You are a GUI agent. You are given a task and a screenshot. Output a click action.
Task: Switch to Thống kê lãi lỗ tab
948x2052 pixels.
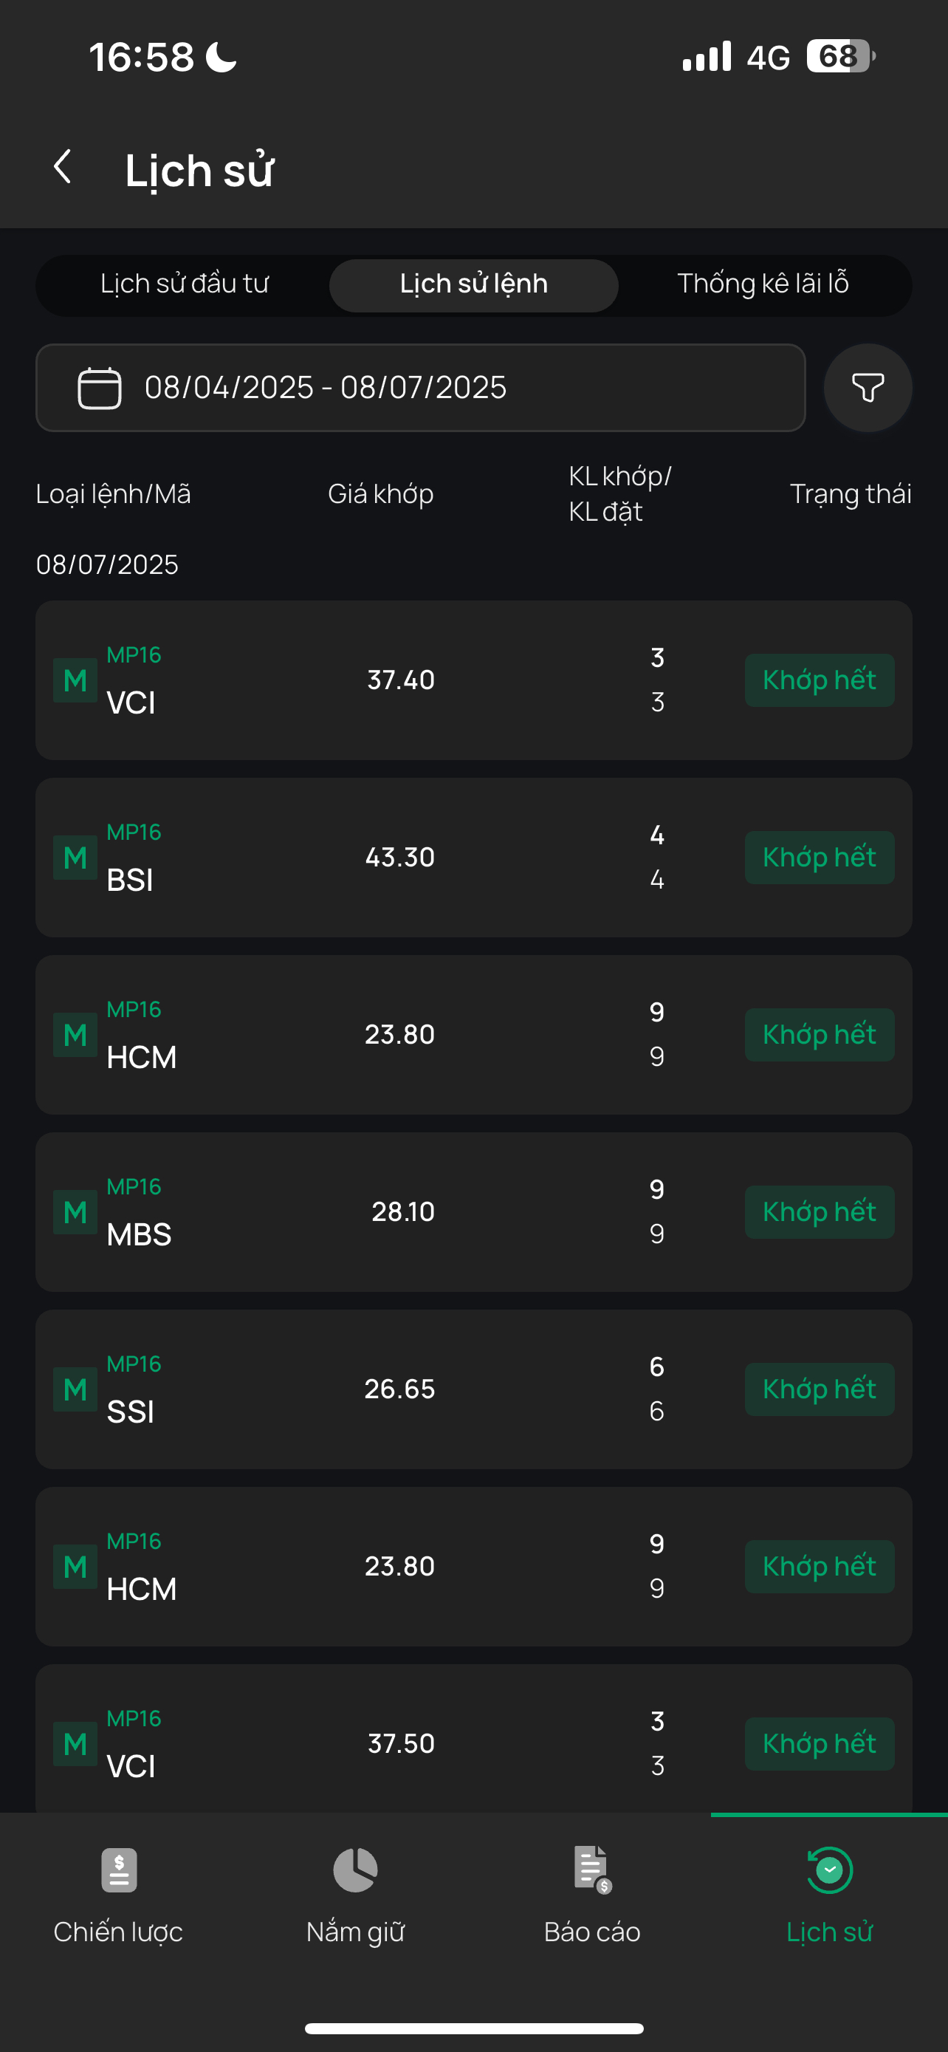tap(763, 284)
